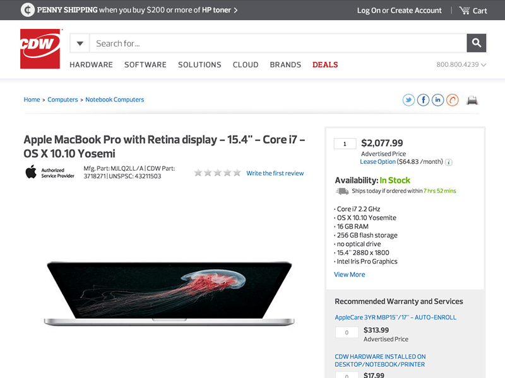Click the lease option info icon
Screen dimensions: 505x378
(449, 162)
